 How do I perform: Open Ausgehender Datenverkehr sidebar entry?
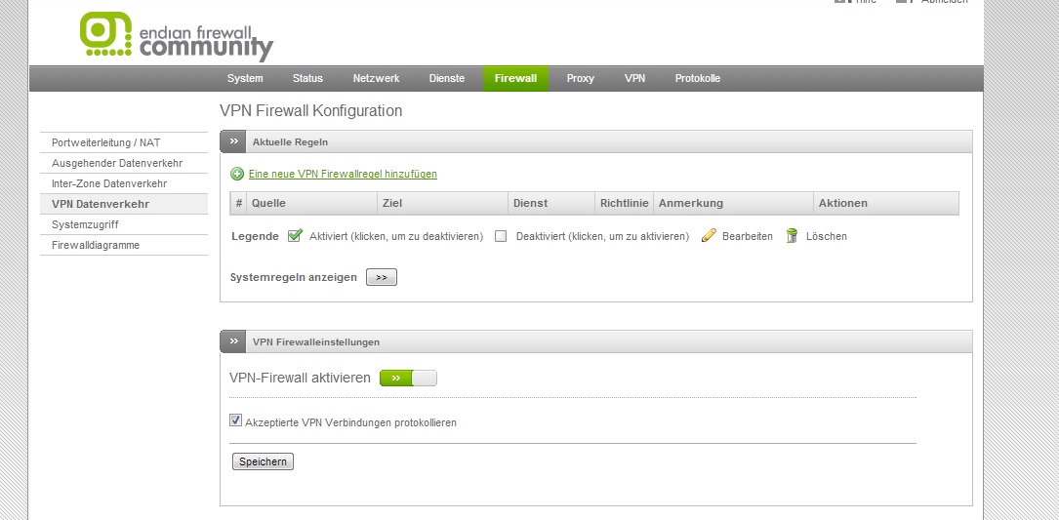(117, 163)
